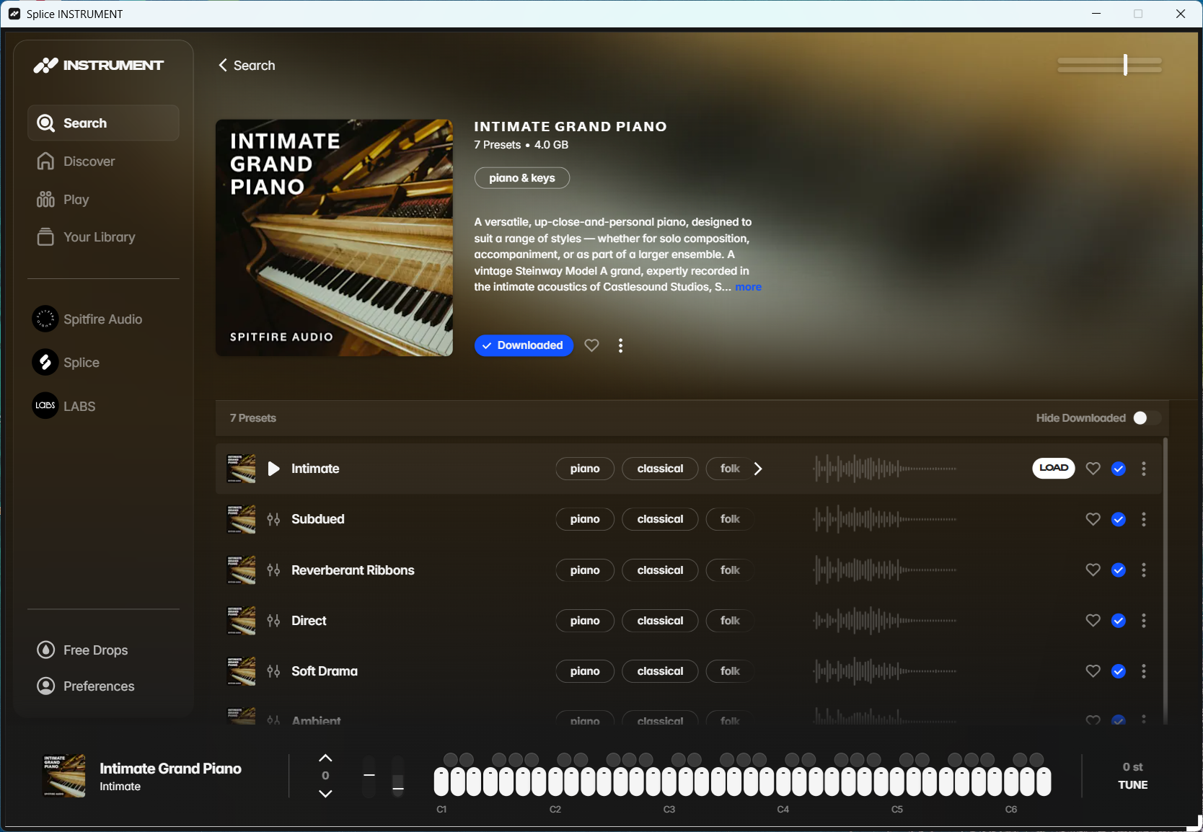Toggle downloaded checkmark for Intimate preset
Screen dimensions: 1203x832
[x=1119, y=469]
